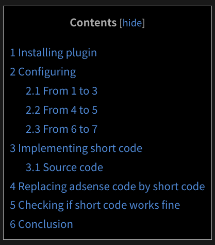Open Implementing short code section
Screen dimensions: 215x245
[76, 148]
